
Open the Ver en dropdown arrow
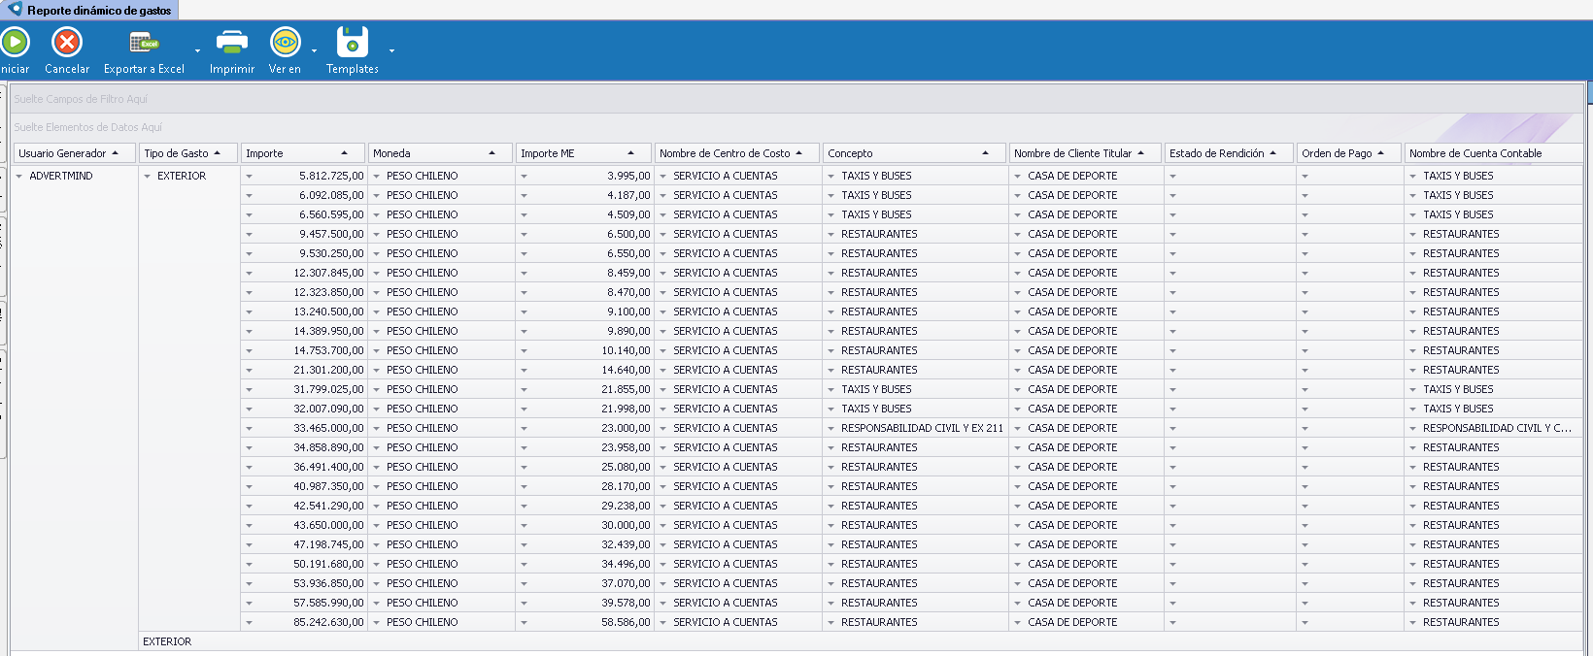click(x=314, y=50)
